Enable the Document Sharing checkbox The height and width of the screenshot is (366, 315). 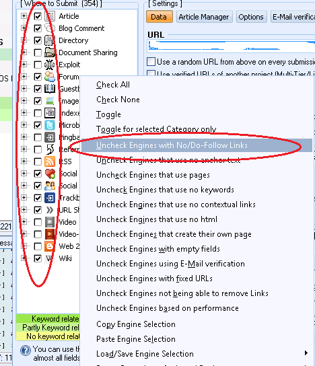[x=38, y=52]
